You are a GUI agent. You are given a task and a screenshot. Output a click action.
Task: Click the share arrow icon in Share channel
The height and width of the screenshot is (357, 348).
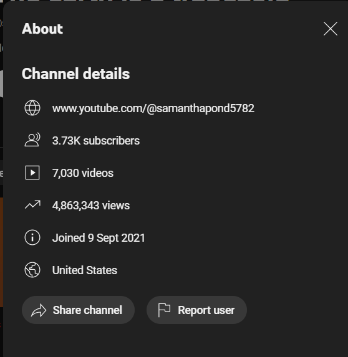coord(39,310)
